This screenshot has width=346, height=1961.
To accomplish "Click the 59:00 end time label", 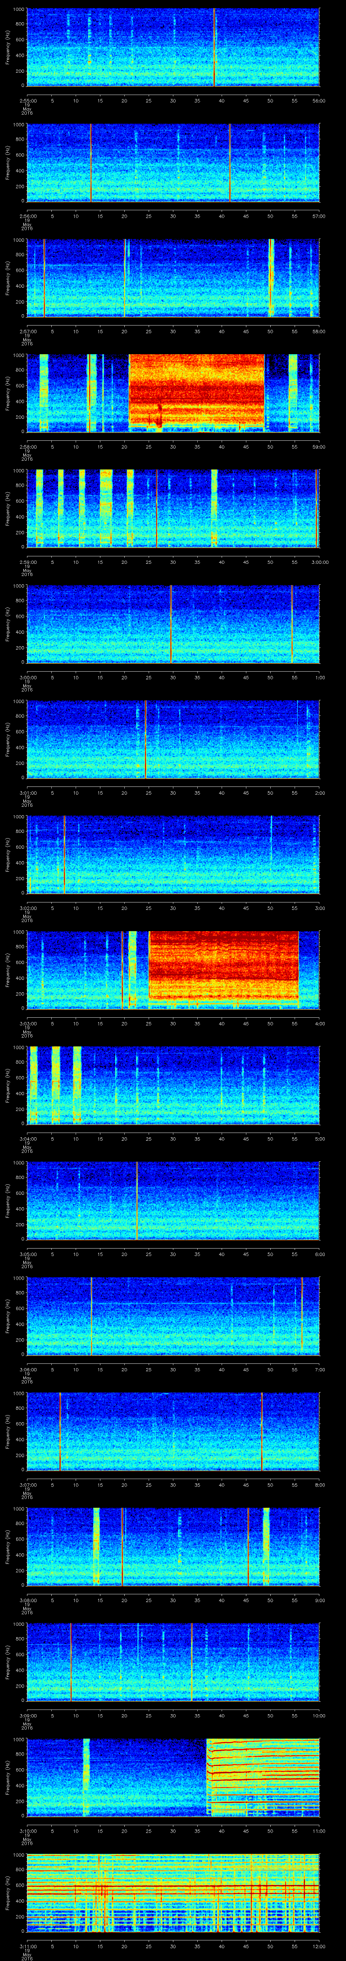I will [319, 446].
